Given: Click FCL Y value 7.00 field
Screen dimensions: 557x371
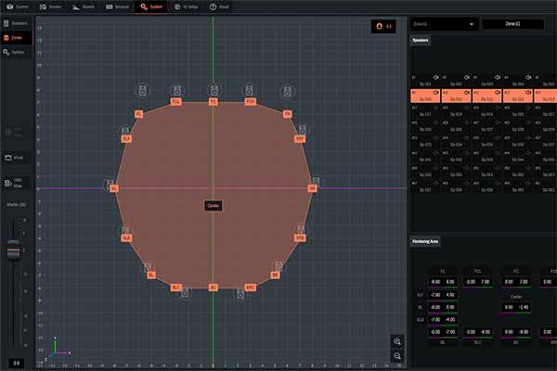Looking at the screenshot, I should coord(485,282).
